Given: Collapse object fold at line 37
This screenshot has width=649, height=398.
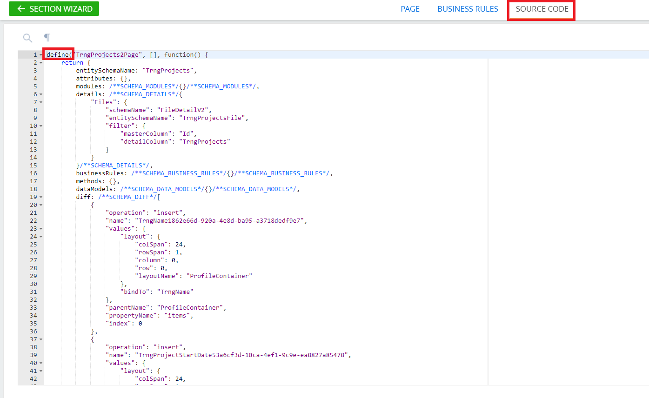Looking at the screenshot, I should pyautogui.click(x=41, y=339).
